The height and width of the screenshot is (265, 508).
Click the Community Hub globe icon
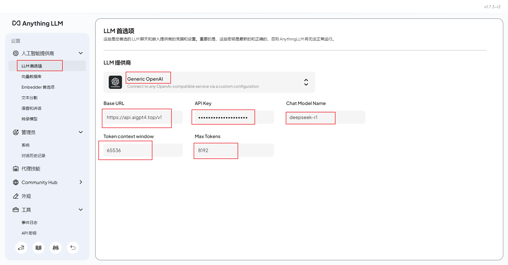(x=16, y=182)
